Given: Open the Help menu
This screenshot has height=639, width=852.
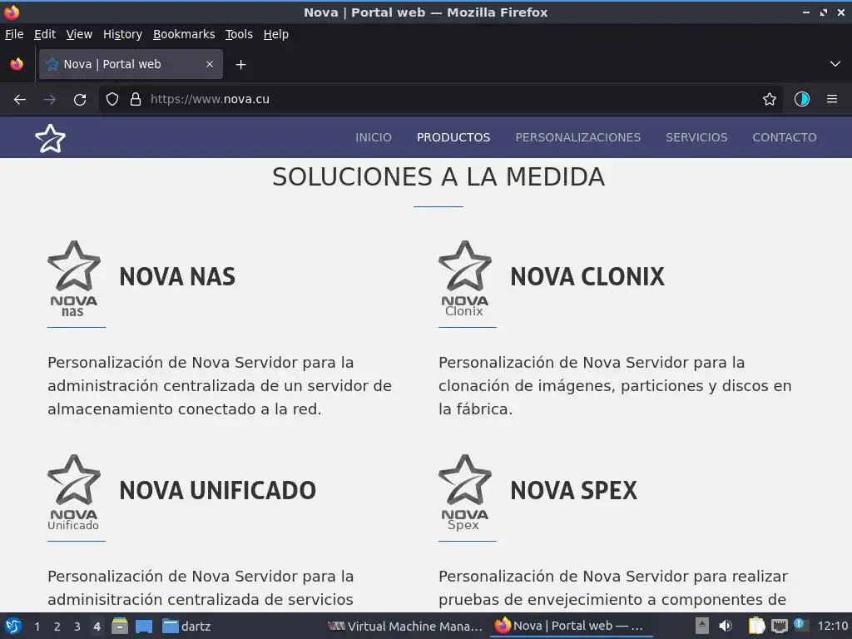Looking at the screenshot, I should (276, 34).
